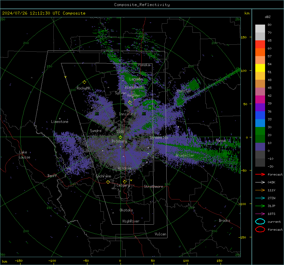Screen dimensions: 284x265
Task: Select the cyan 27ZW arrow icon
Action: 260,198
